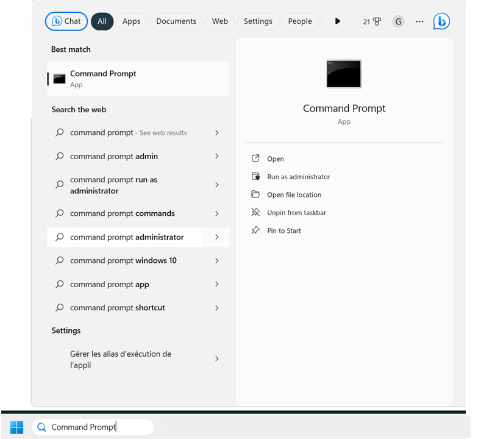Click search icon beside 'command prompt app'

pos(60,284)
